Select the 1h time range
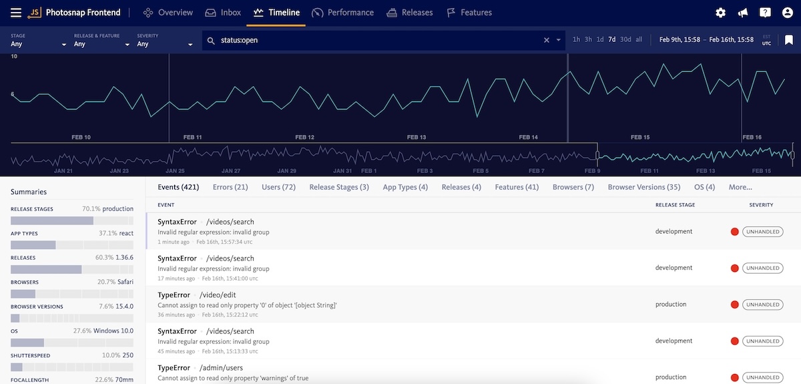This screenshot has width=801, height=384. tap(577, 40)
